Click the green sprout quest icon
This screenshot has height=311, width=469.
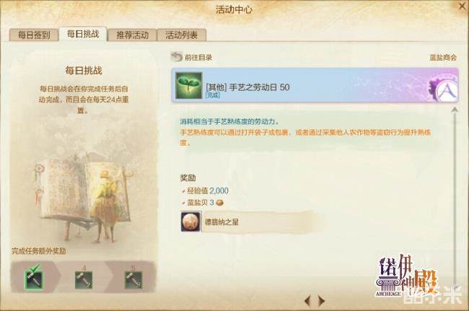pyautogui.click(x=189, y=86)
